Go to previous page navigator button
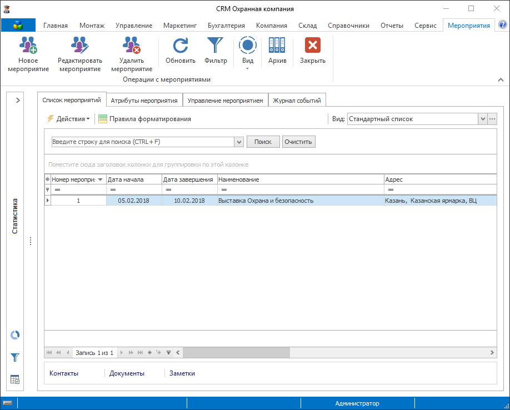This screenshot has height=410, width=510. click(58, 352)
